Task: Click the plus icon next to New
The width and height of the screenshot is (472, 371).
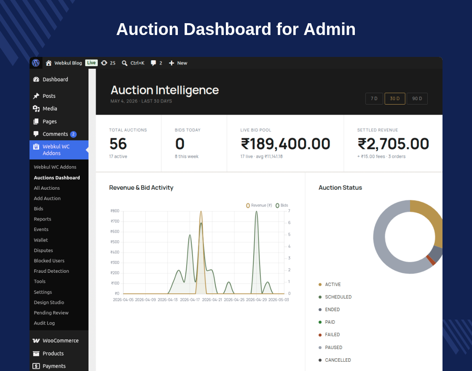Action: click(x=171, y=63)
